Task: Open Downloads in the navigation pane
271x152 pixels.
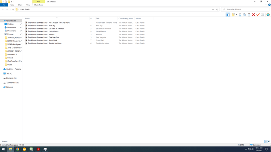Action: [x=11, y=27]
